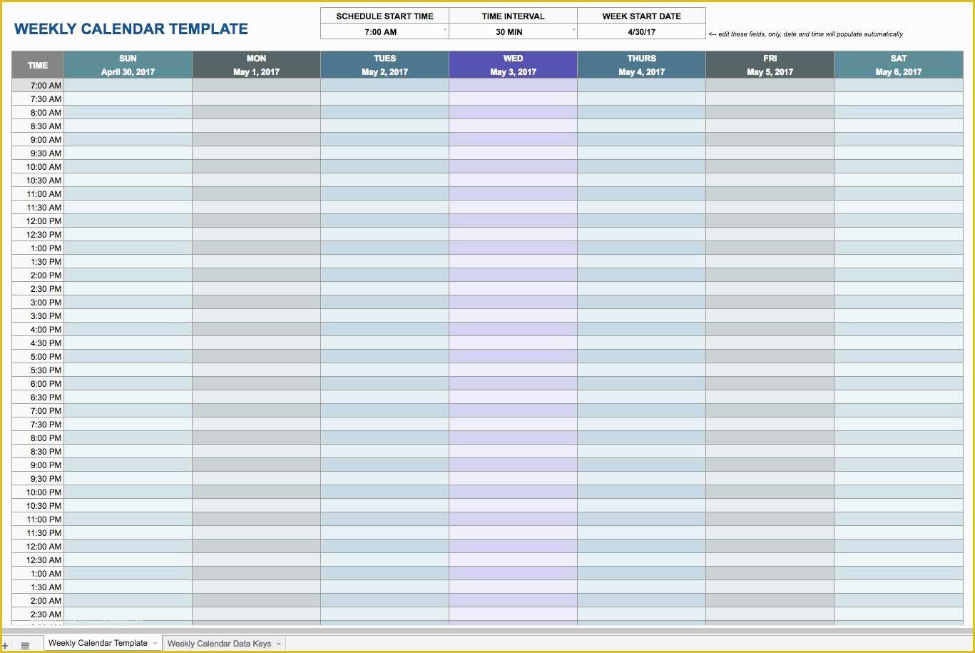Select the 7:30 AM time cell
Image resolution: width=975 pixels, height=653 pixels.
click(38, 99)
